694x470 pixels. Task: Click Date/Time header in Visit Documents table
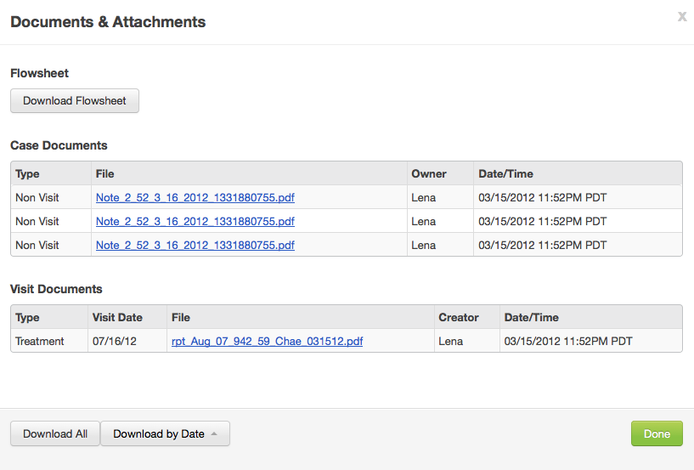(532, 317)
